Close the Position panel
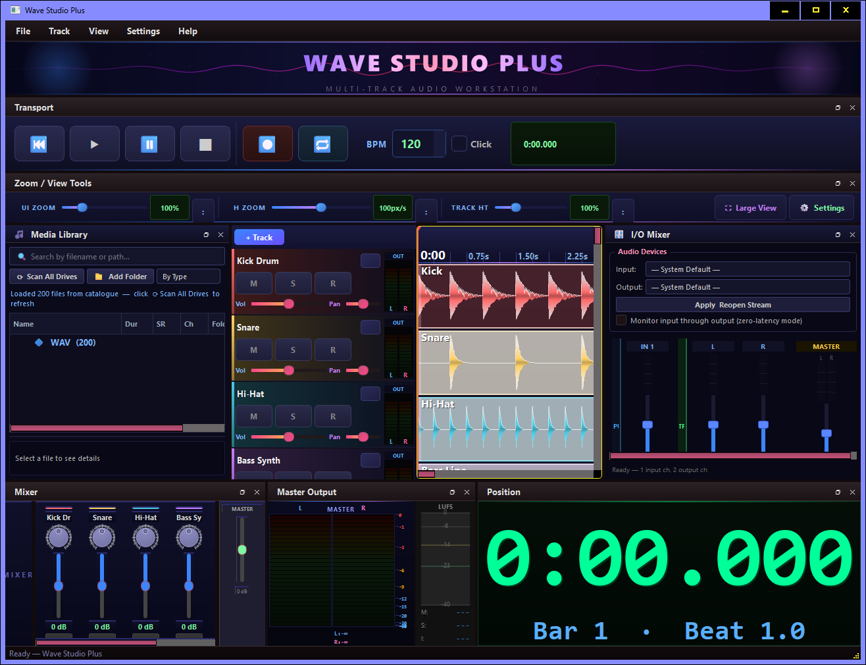 point(853,492)
